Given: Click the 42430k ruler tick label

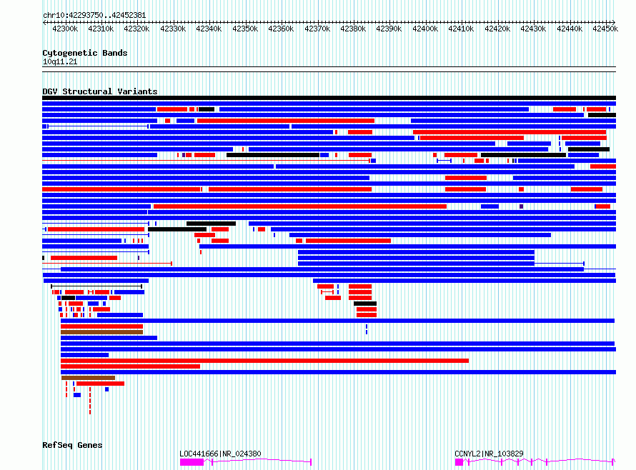Looking at the screenshot, I should click(x=533, y=29).
